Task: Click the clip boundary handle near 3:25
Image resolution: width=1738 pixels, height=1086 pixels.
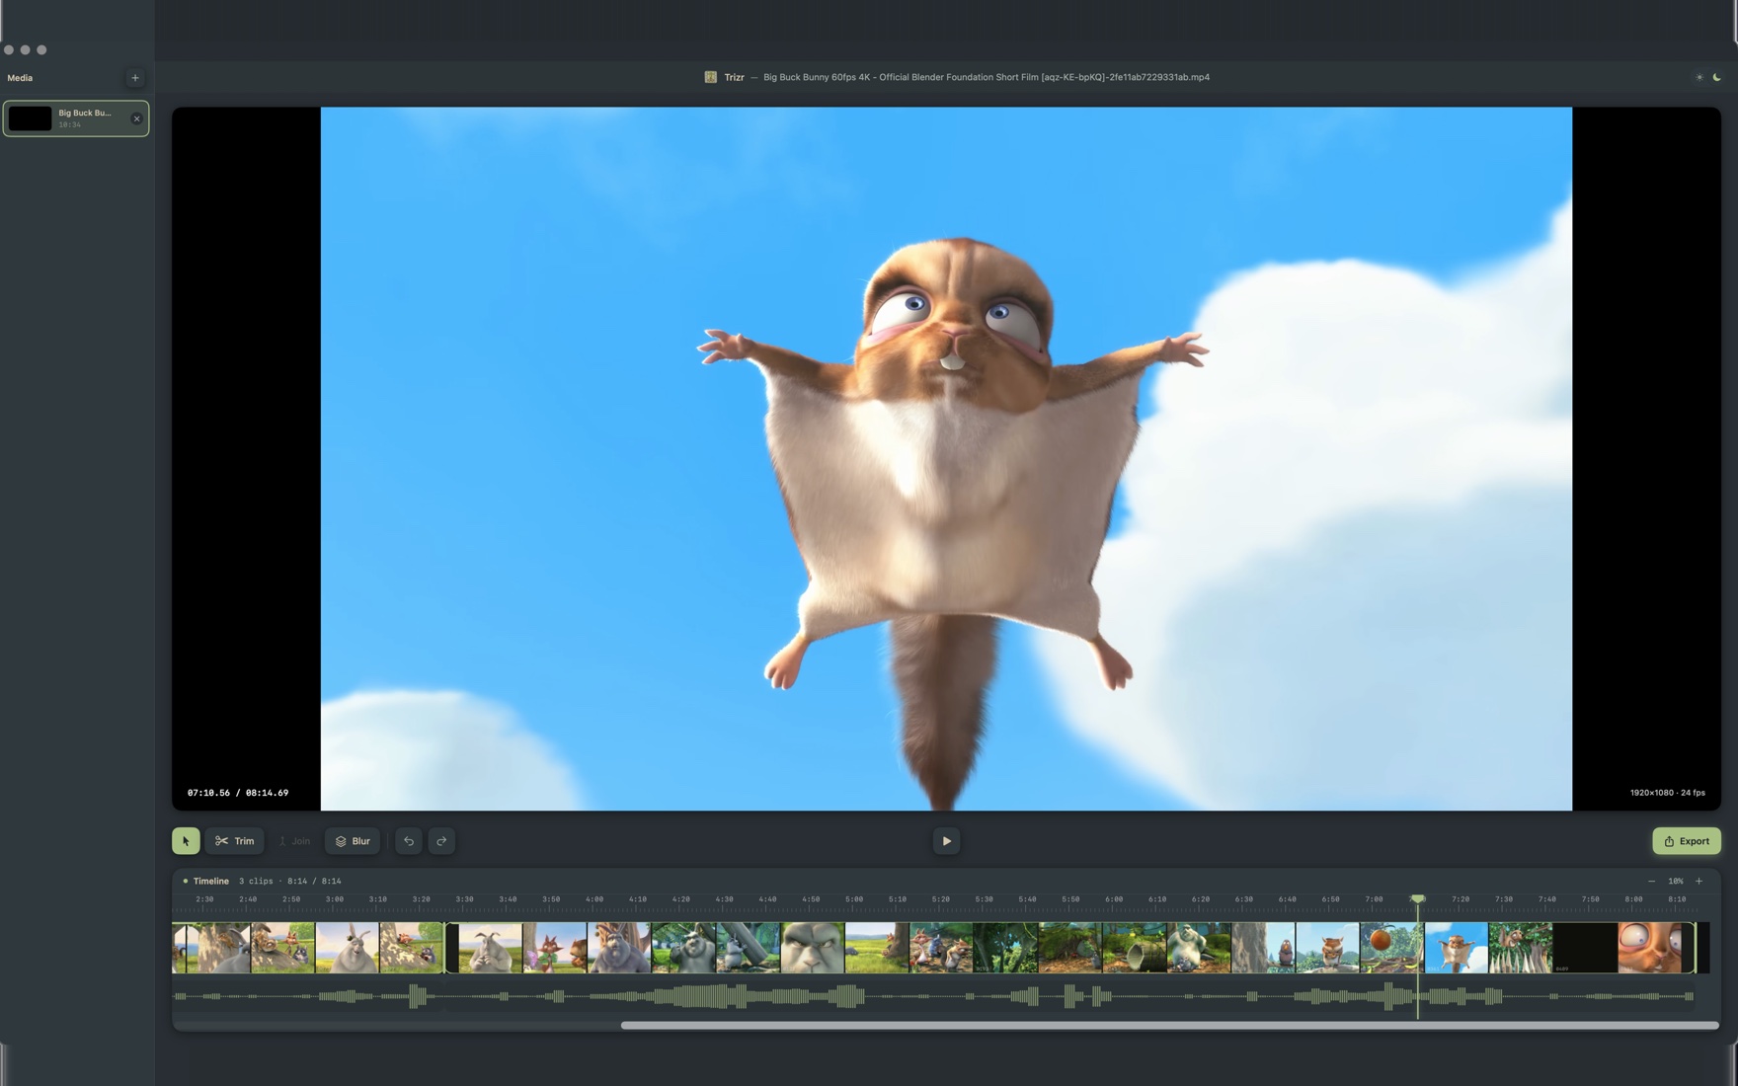Action: [445, 948]
